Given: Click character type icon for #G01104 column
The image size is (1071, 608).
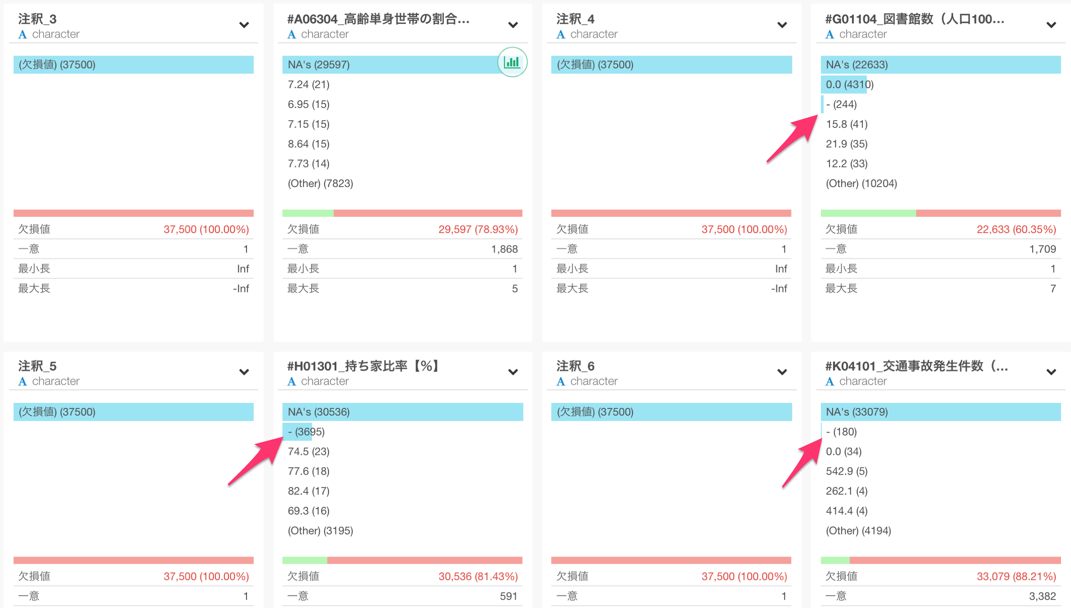Looking at the screenshot, I should point(830,34).
